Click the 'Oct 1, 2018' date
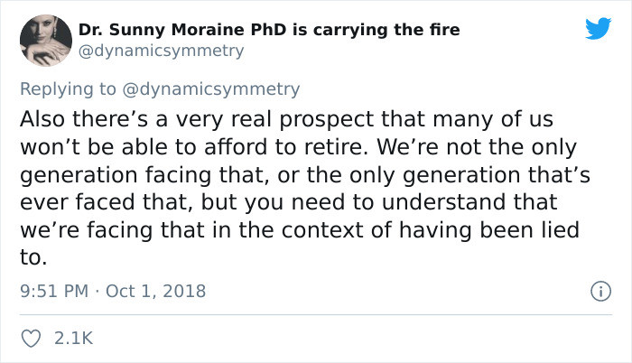 (155, 291)
